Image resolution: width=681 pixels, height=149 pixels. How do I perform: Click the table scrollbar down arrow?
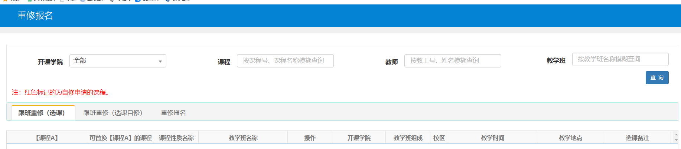676,140
